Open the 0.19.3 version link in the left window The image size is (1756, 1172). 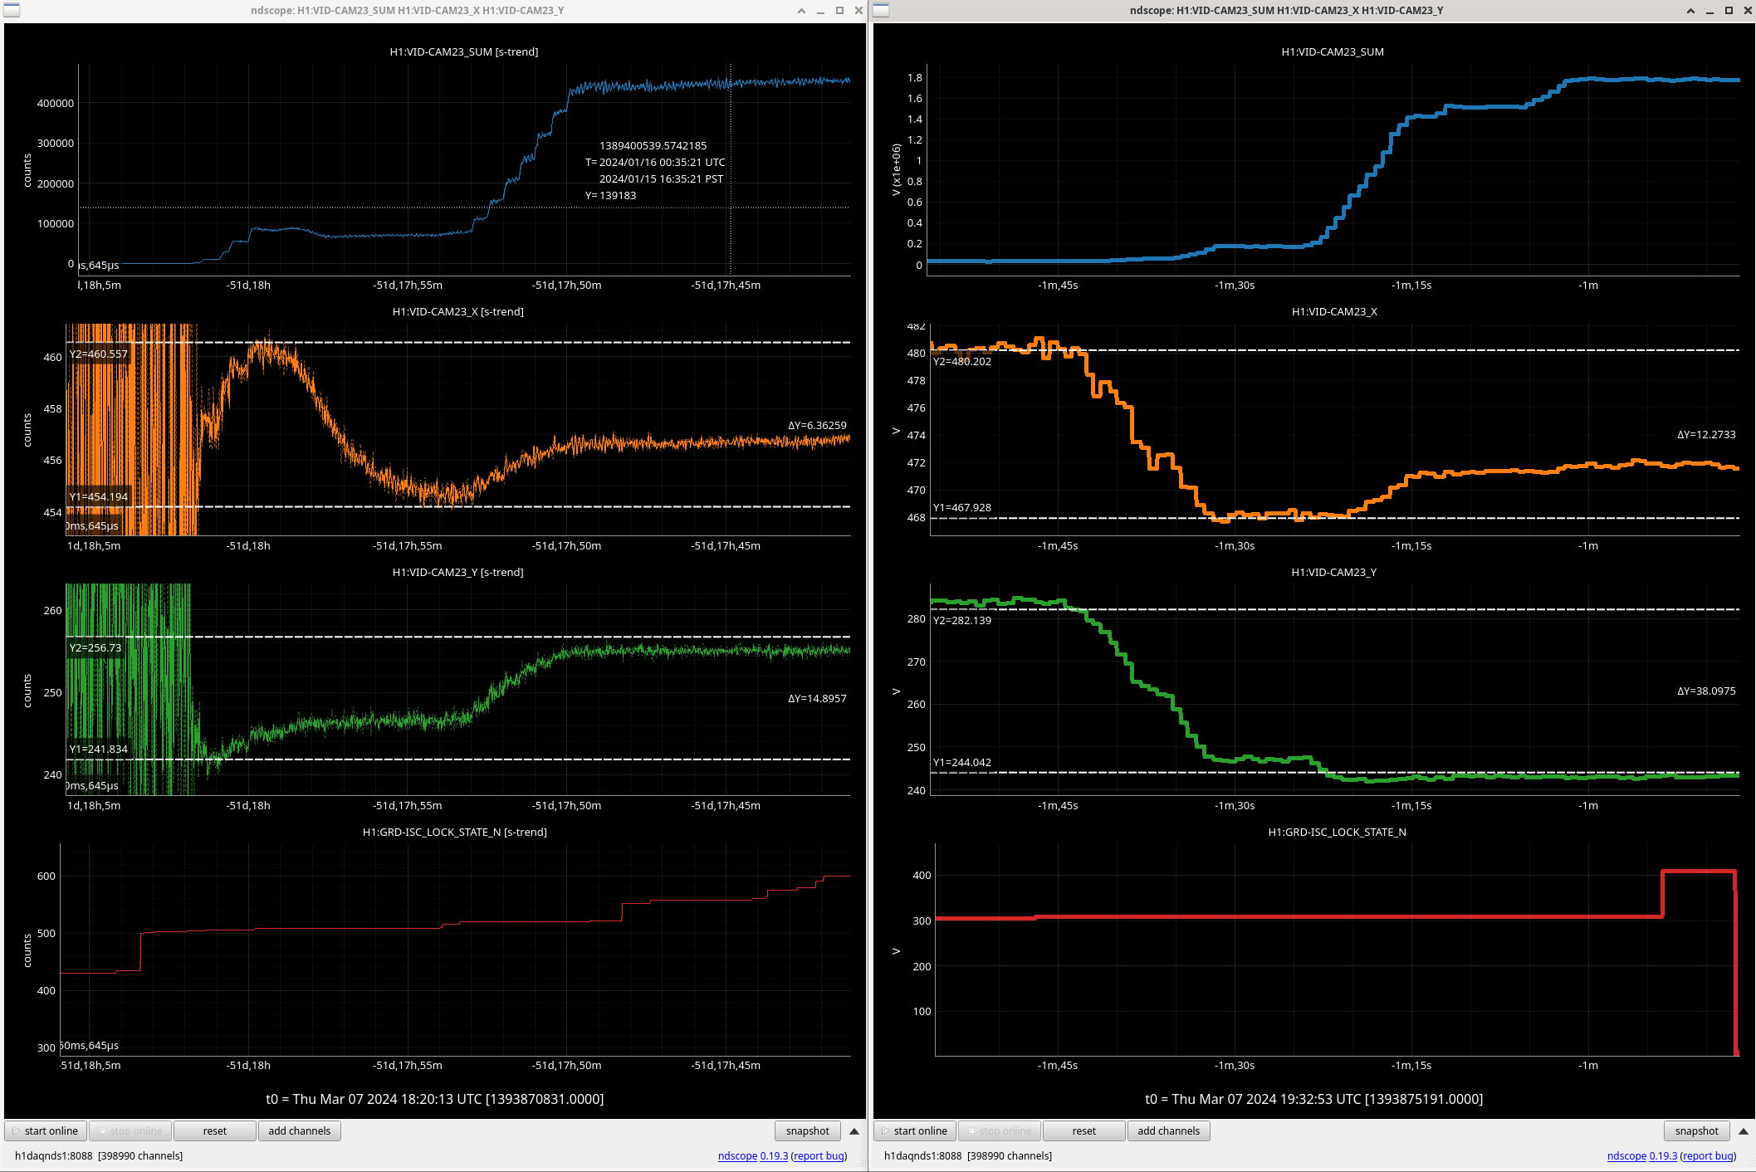coord(774,1155)
